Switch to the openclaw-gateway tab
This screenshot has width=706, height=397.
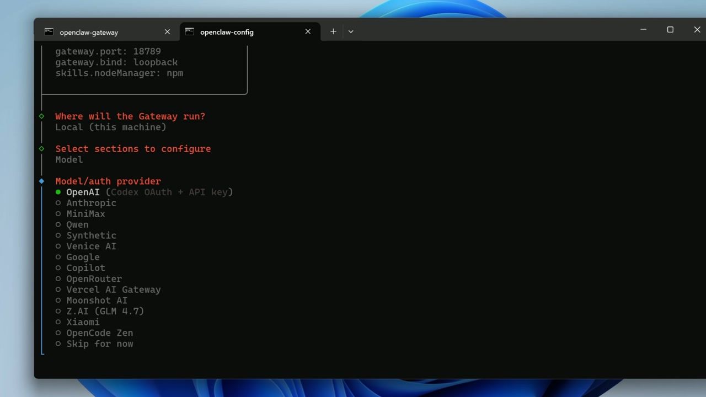pos(89,32)
